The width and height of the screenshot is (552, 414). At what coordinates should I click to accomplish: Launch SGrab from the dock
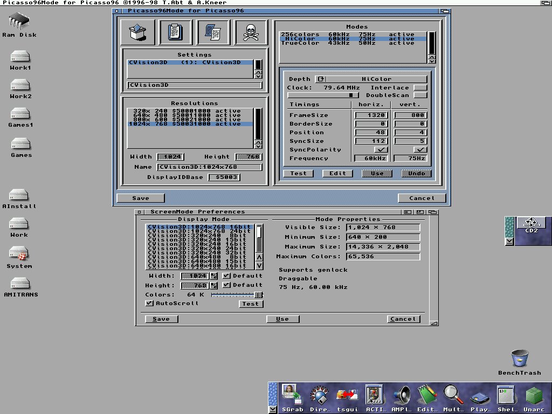(x=292, y=398)
